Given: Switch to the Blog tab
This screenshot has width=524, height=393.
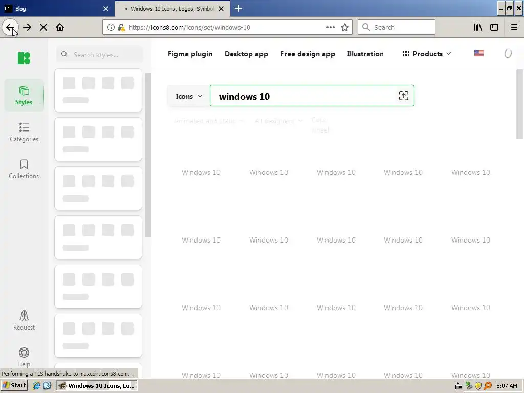Looking at the screenshot, I should click(57, 8).
